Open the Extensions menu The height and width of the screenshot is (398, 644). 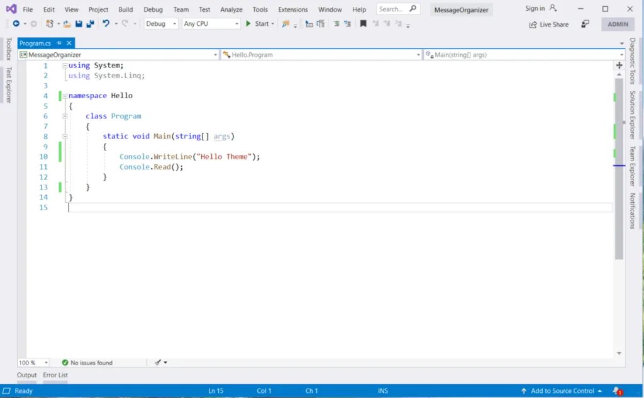pos(293,9)
